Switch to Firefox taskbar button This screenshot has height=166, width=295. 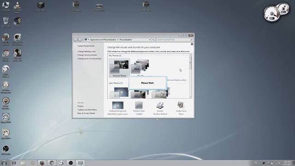[x=42, y=163]
